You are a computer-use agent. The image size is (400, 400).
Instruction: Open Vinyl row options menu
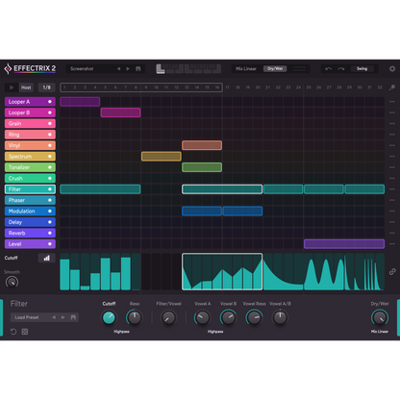click(391, 145)
